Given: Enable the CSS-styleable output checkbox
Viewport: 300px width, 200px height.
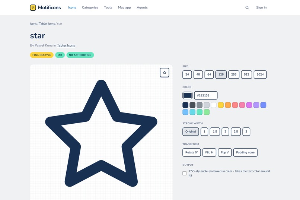Looking at the screenshot, I should (x=185, y=173).
